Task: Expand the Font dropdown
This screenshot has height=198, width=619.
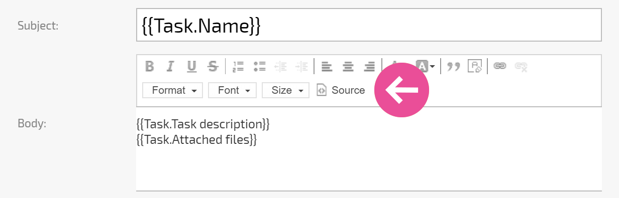Action: 233,90
